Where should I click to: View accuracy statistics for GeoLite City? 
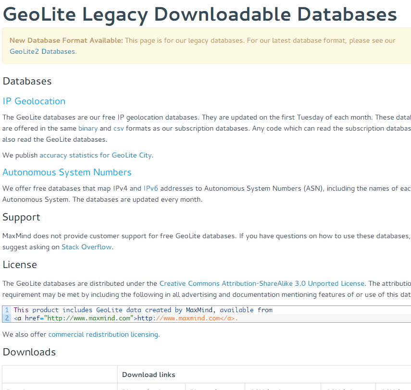[96, 155]
